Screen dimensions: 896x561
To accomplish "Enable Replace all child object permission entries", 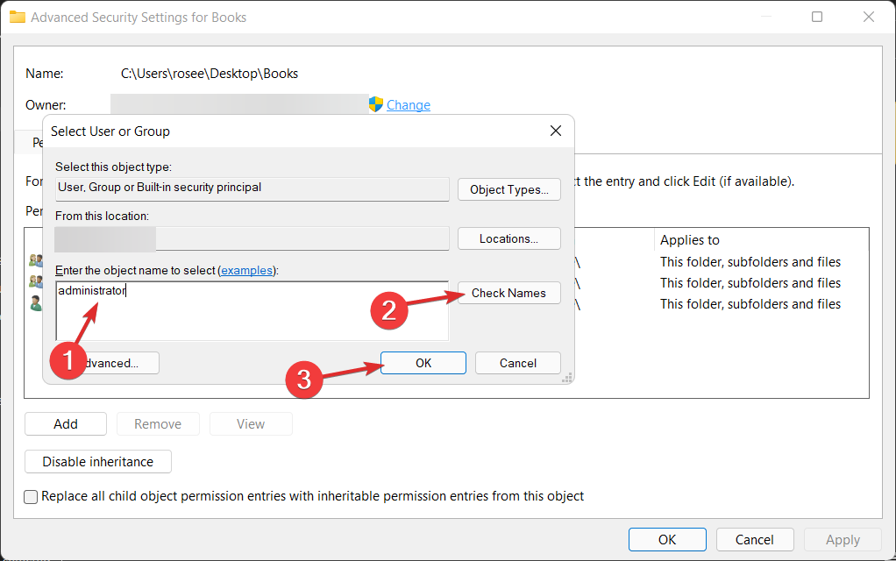I will [32, 497].
